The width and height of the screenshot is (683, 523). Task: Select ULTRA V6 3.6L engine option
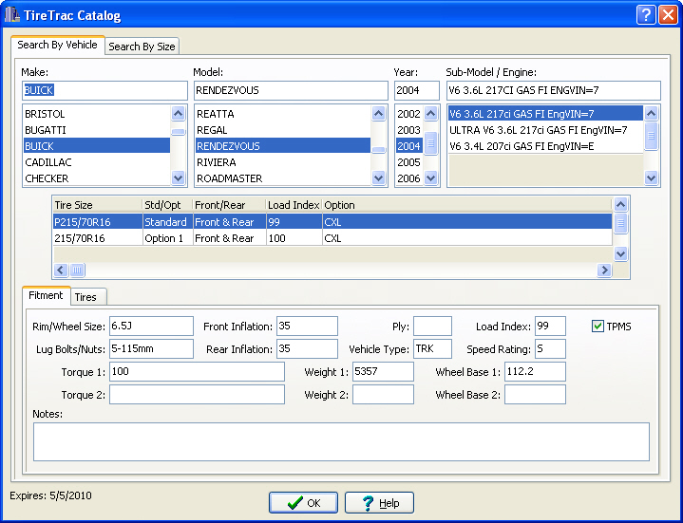[x=538, y=130]
